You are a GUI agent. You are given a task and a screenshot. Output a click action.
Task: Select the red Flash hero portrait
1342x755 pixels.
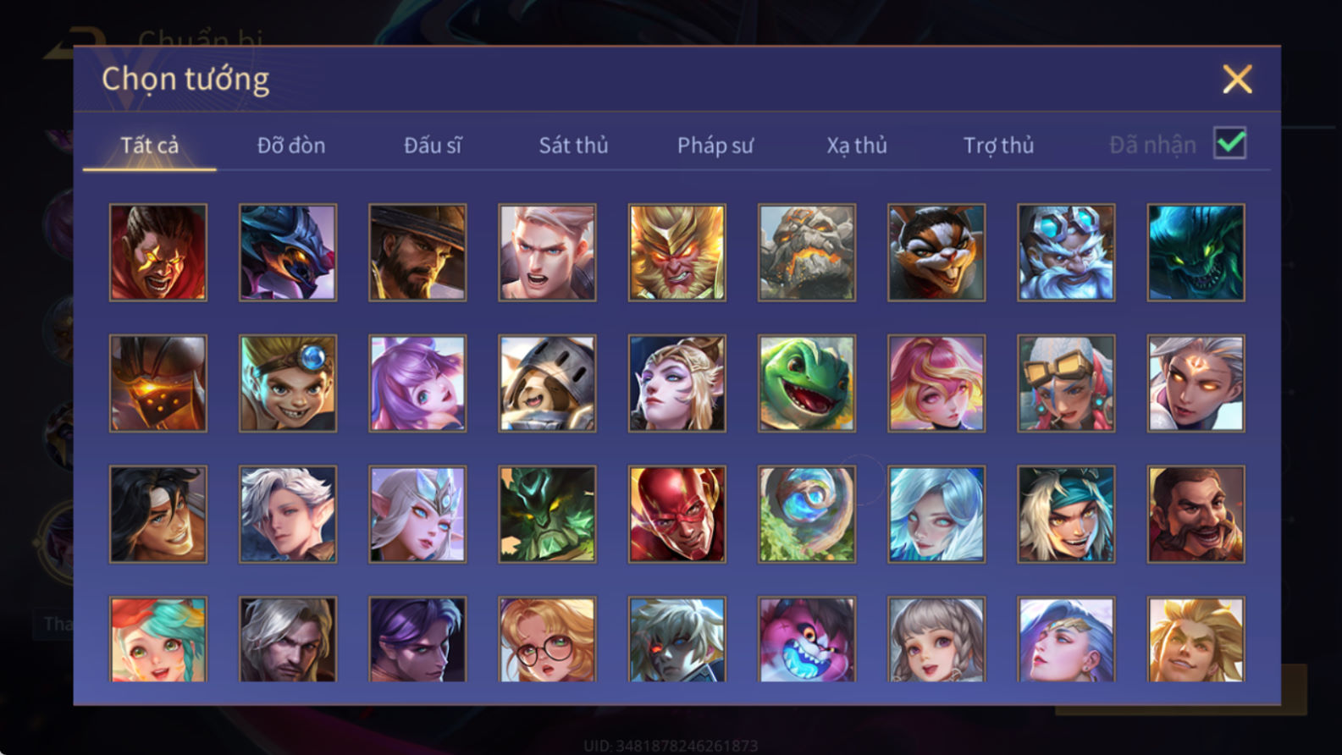pos(677,514)
